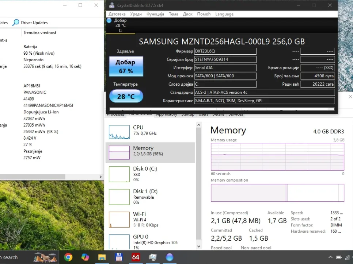The height and width of the screenshot is (264, 353).
Task: Open the Диск menu
Action: pos(188,14)
